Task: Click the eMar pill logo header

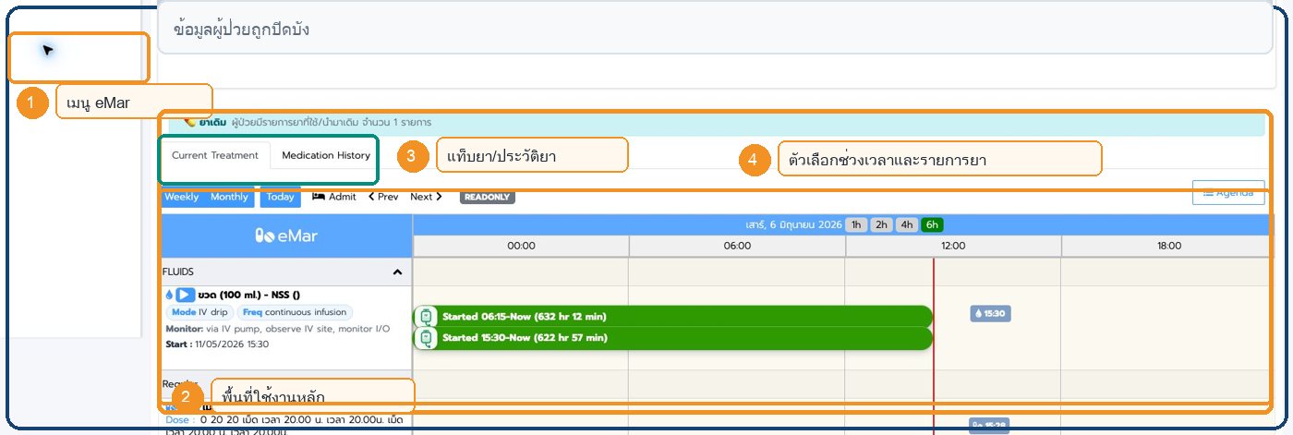Action: [286, 236]
